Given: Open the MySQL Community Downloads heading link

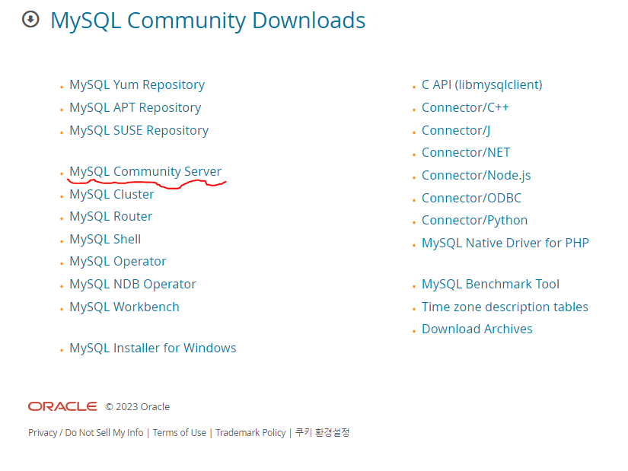Looking at the screenshot, I should [x=208, y=21].
